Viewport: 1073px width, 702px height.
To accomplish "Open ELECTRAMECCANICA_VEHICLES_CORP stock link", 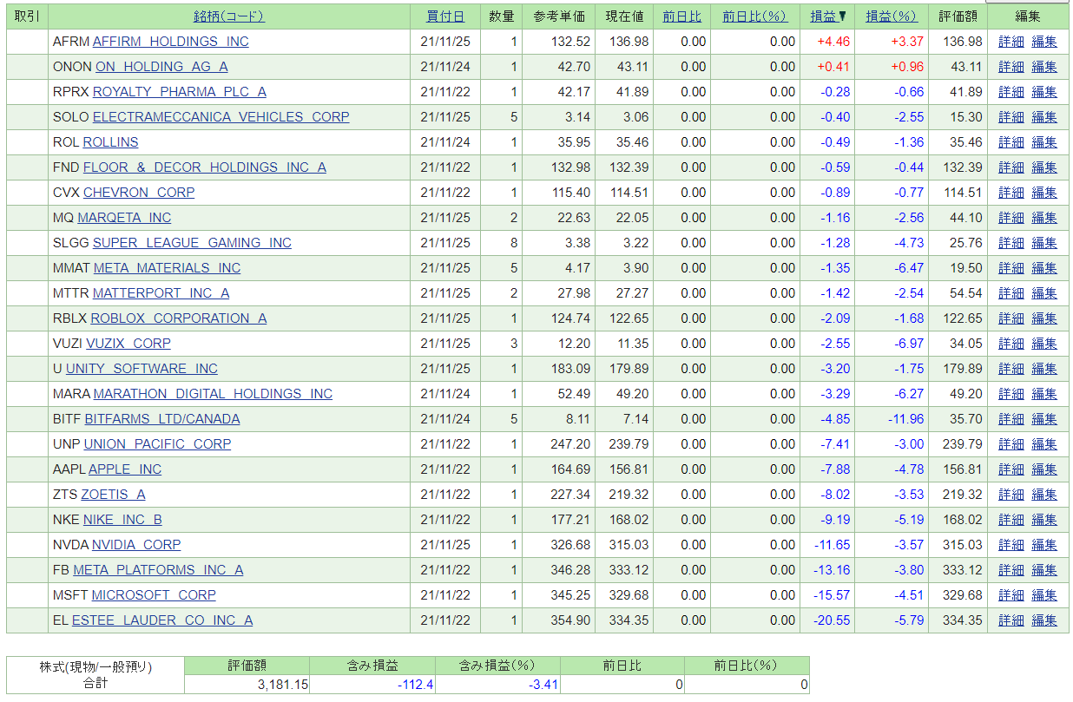I will [x=221, y=117].
